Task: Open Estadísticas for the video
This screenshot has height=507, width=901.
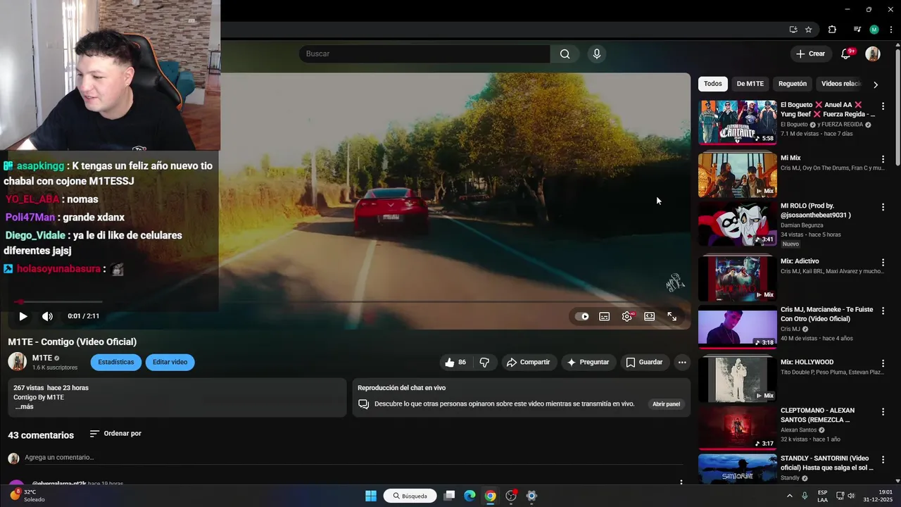Action: pyautogui.click(x=115, y=363)
